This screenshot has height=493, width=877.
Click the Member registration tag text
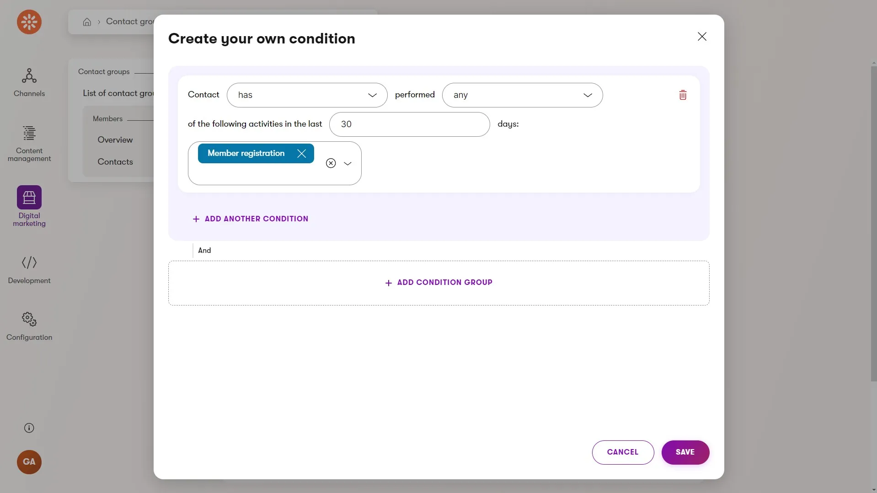(x=246, y=154)
